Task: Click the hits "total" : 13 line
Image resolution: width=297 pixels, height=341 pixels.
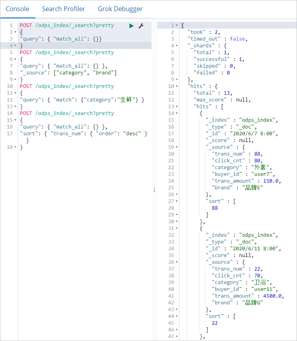Action: point(213,93)
